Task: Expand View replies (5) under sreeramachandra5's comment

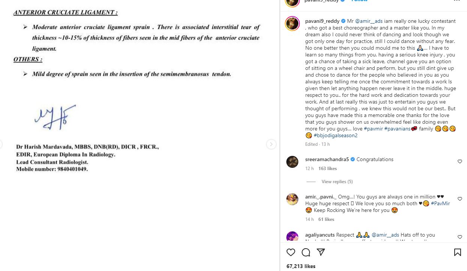Action: click(x=337, y=181)
